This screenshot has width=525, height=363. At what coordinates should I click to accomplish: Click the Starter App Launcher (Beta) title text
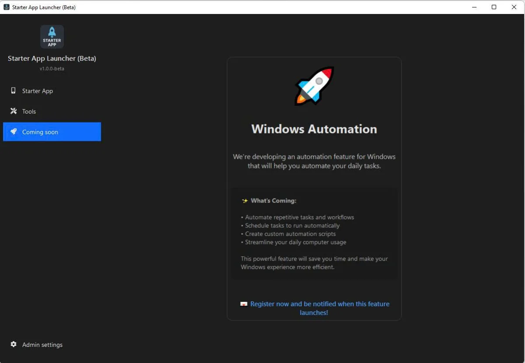(x=52, y=58)
